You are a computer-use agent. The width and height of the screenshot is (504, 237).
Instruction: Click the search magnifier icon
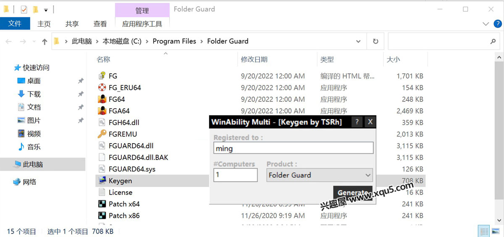coord(493,41)
